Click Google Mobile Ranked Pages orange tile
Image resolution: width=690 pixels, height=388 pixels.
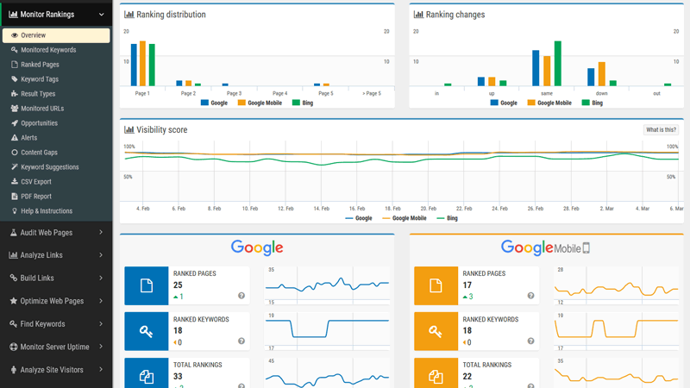tap(436, 285)
